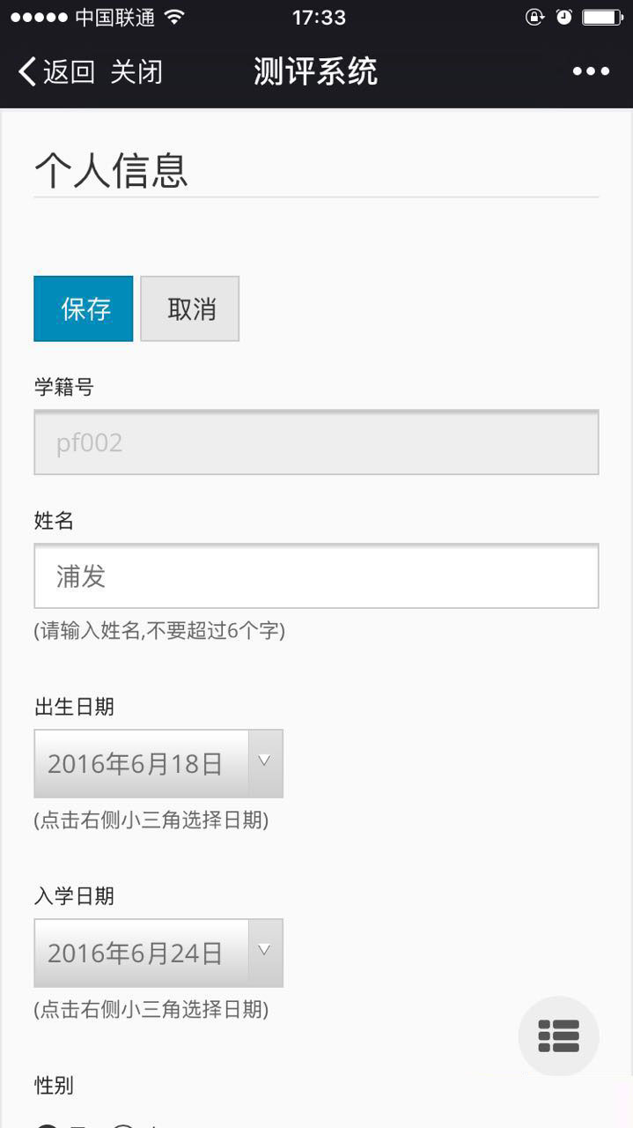Expand the 出生日期 date picker arrow
Image resolution: width=633 pixels, height=1128 pixels.
coord(265,763)
